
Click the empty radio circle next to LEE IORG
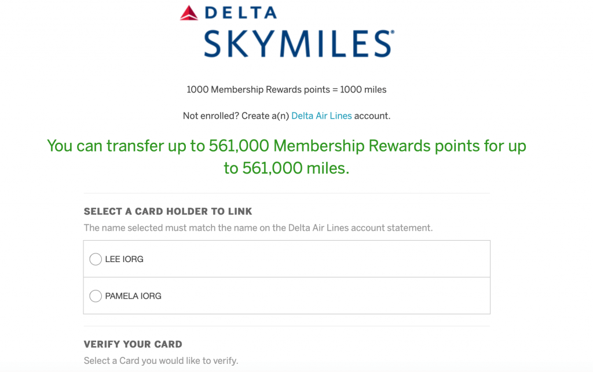[96, 259]
